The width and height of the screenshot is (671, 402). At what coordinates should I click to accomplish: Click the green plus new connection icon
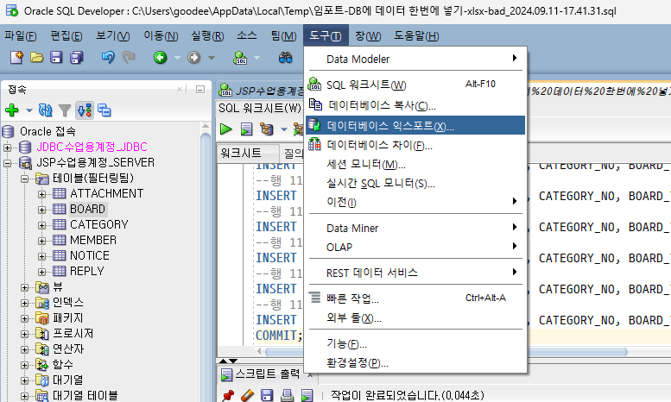point(12,110)
